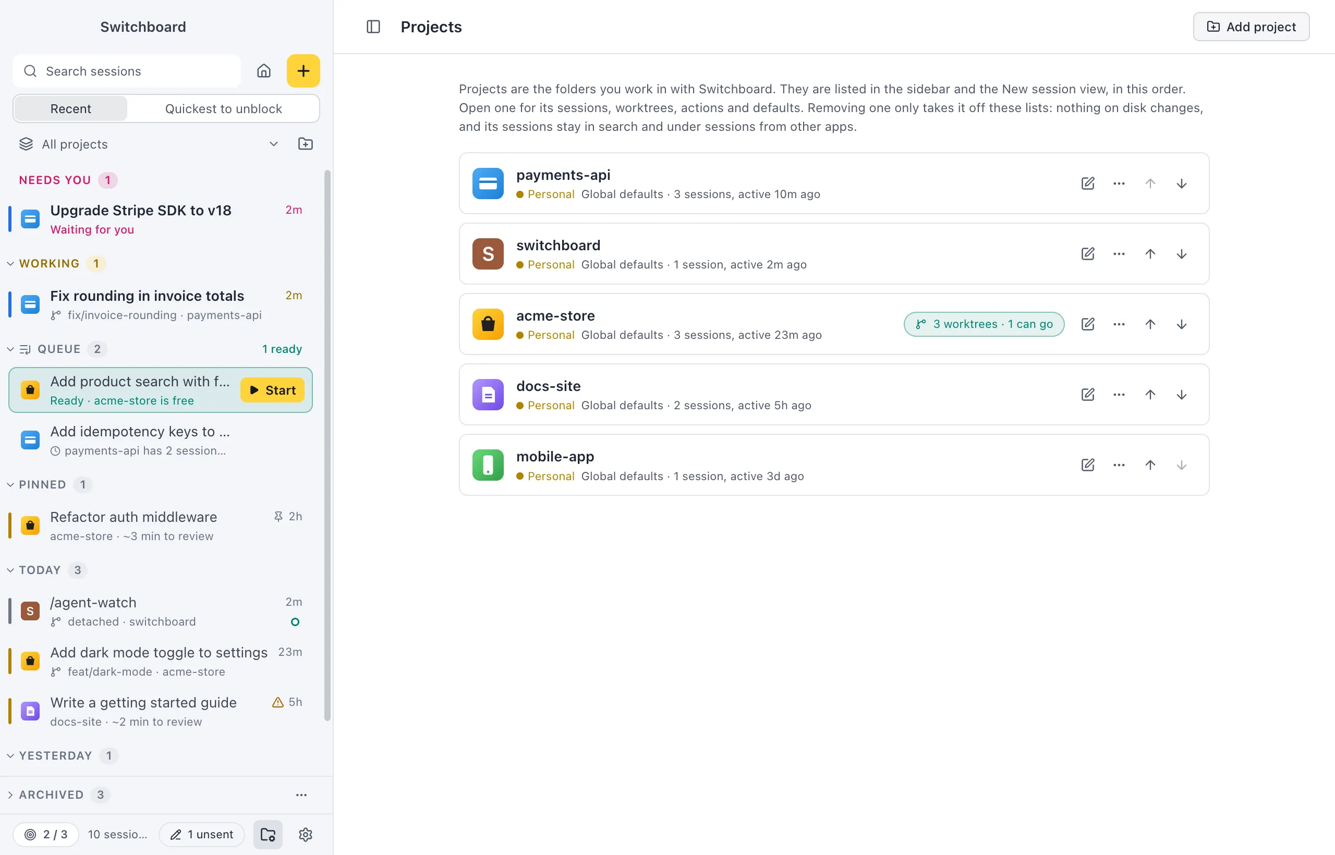Open the 1 unsent drafts pill
Image resolution: width=1335 pixels, height=855 pixels.
(202, 835)
